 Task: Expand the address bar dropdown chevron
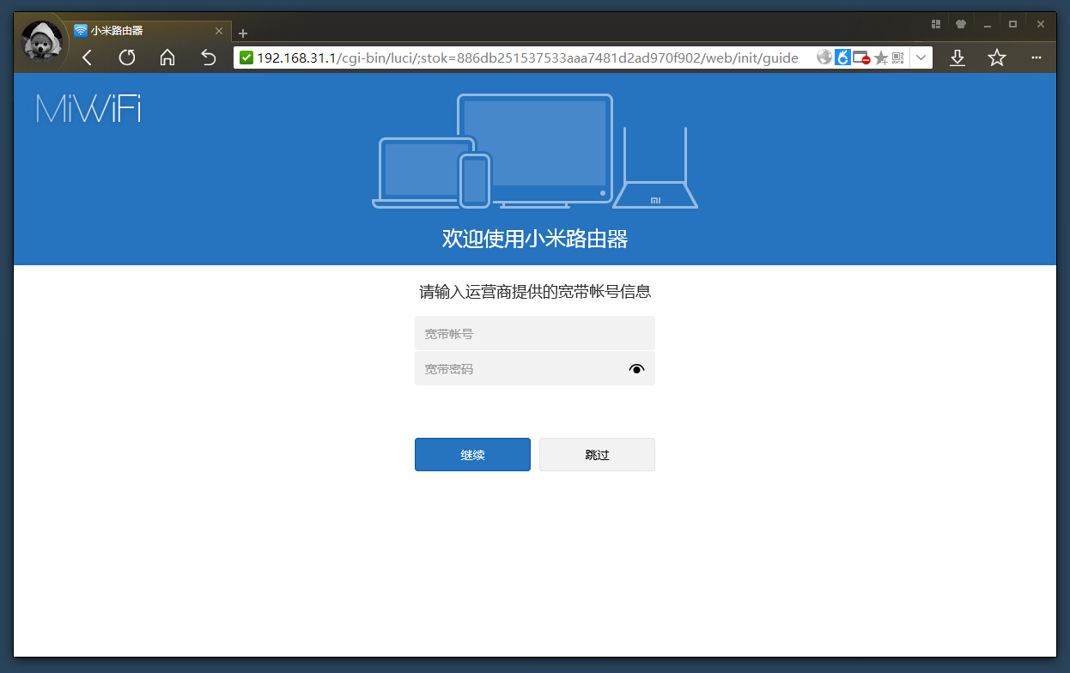tap(921, 58)
